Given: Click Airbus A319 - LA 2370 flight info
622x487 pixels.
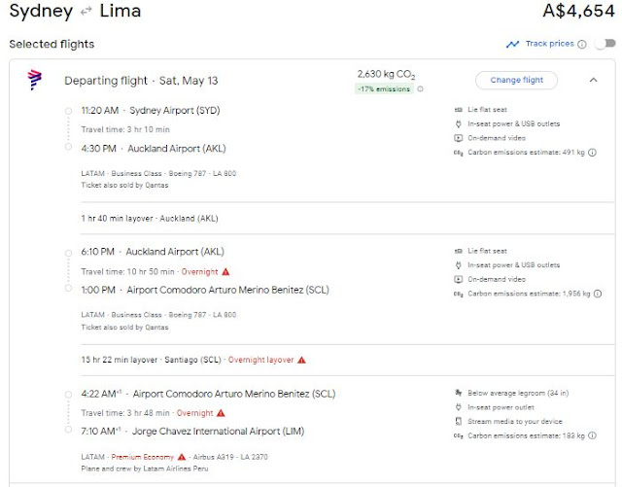Looking at the screenshot, I should [230, 457].
